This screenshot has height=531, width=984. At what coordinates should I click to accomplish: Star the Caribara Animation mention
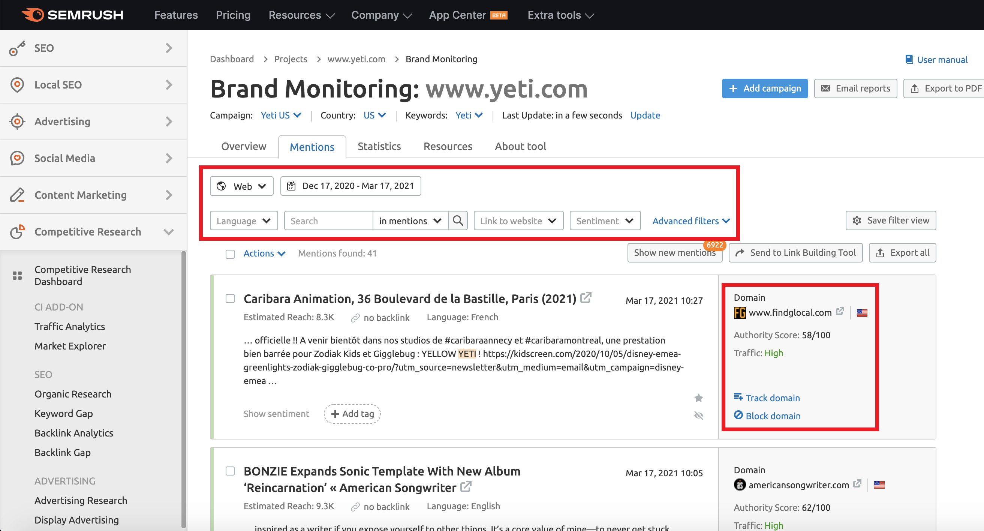[699, 397]
